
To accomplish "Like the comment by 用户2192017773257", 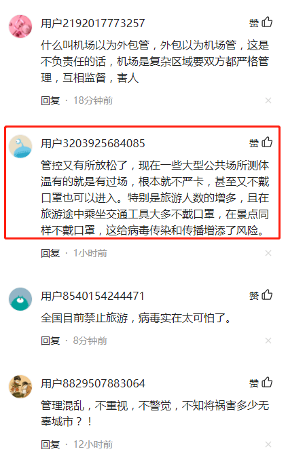I will point(261,22).
